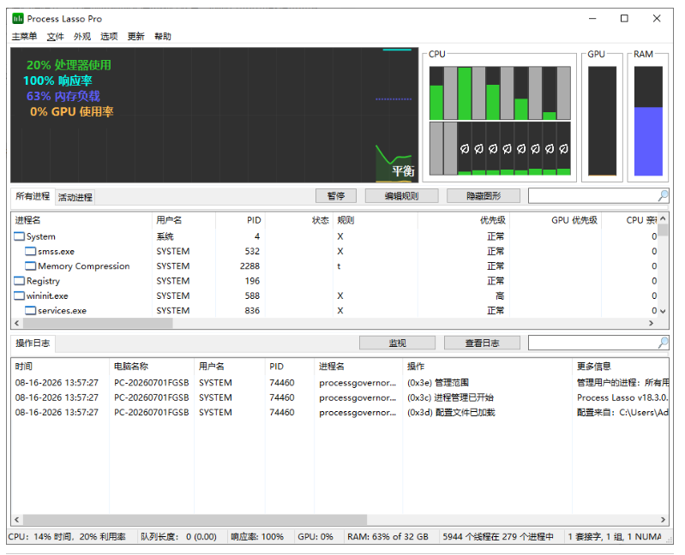685x555 pixels.
Task: Click process list horizontal scroll-left arrow
Action: pyautogui.click(x=16, y=323)
